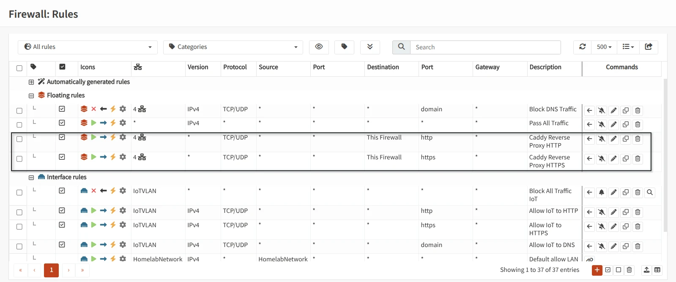Click the double-chevron expand all button

pyautogui.click(x=370, y=47)
